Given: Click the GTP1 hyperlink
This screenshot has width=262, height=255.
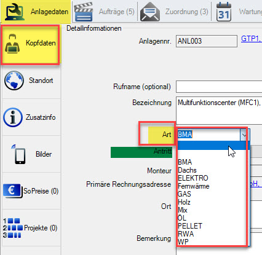Looking at the screenshot, I should pyautogui.click(x=252, y=39).
